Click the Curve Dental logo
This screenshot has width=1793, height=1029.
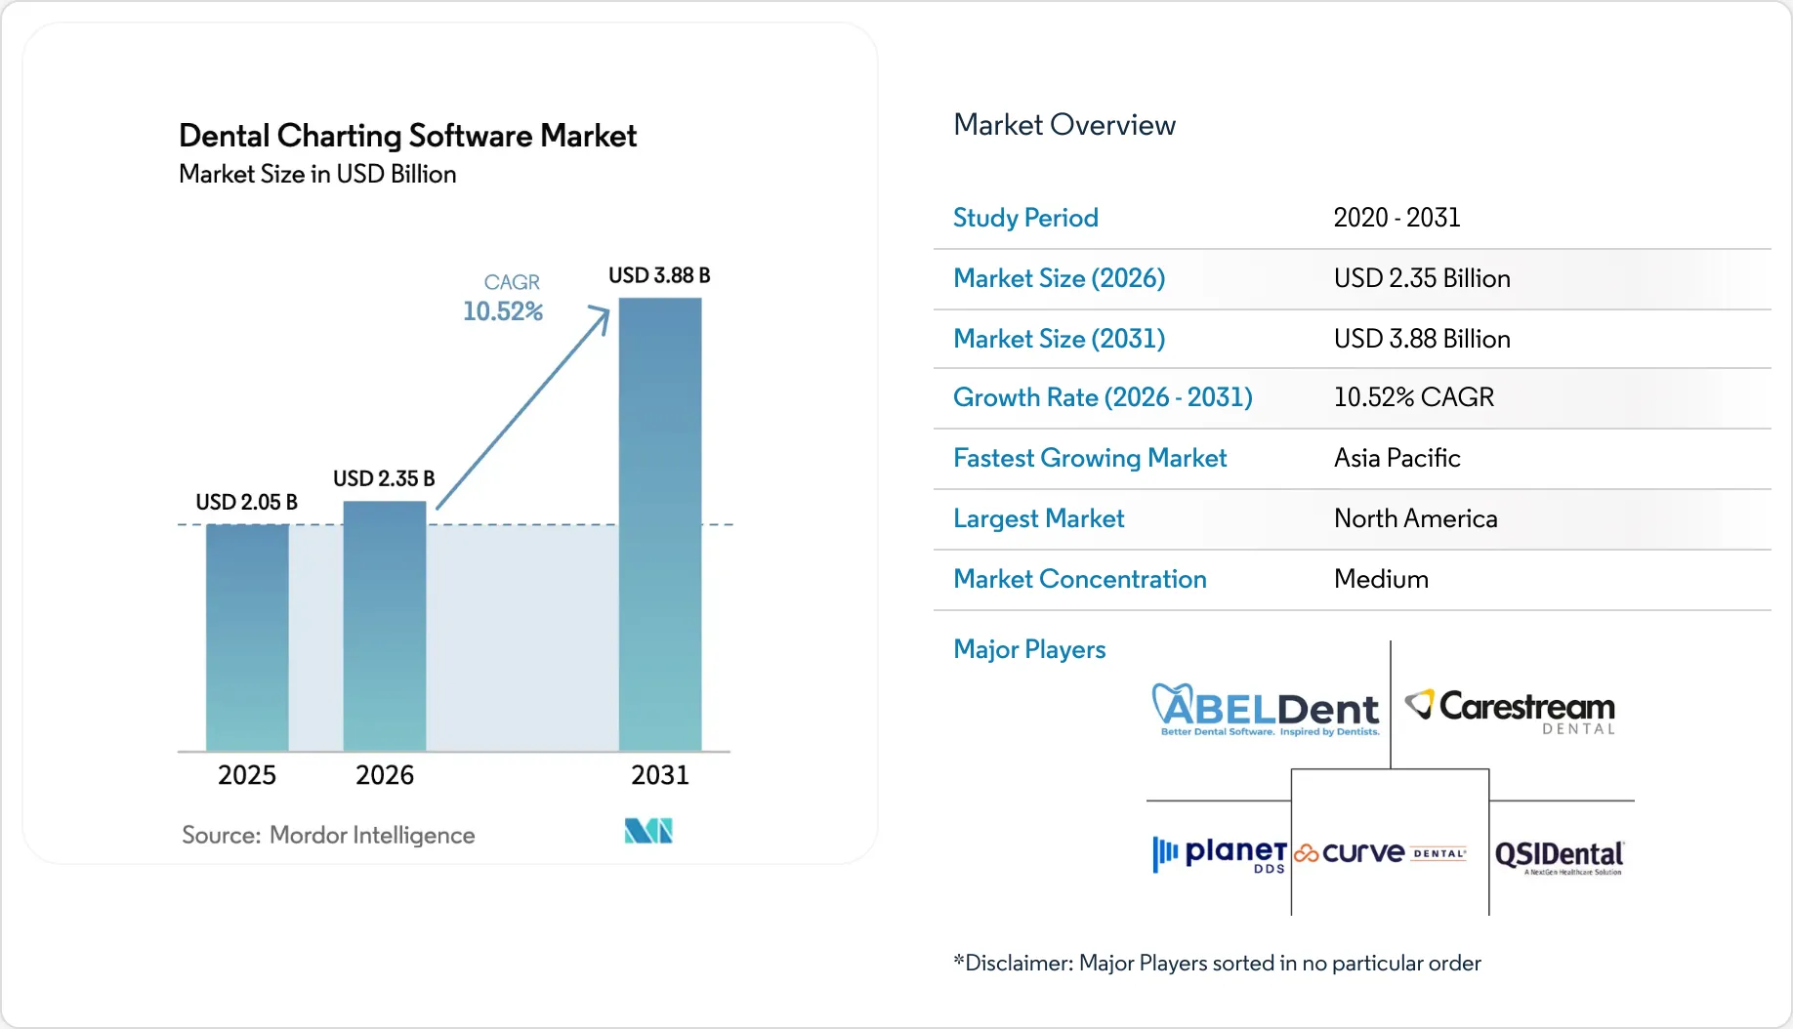tap(1380, 853)
